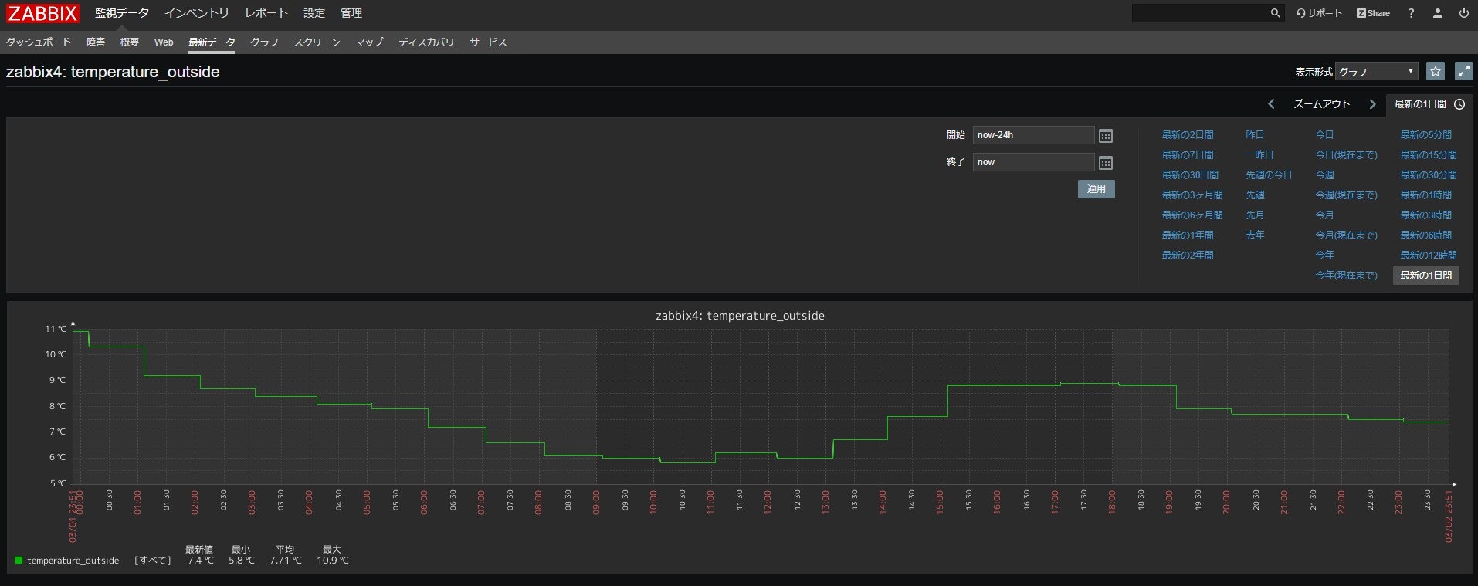Screen dimensions: 1478x586
Task: Go to ダッシュボード submenu
Action: [39, 42]
